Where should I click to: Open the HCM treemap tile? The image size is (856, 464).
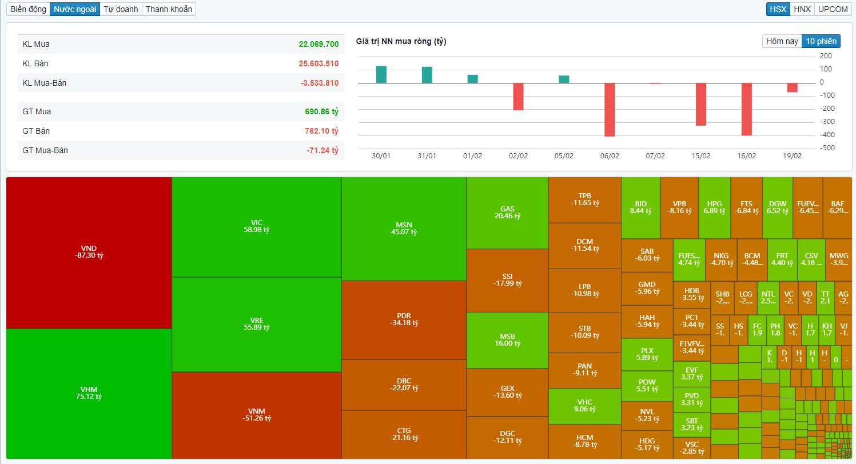(585, 441)
